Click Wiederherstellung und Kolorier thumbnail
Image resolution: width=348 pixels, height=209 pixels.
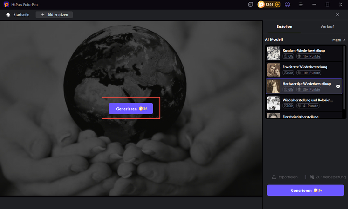pyautogui.click(x=273, y=103)
